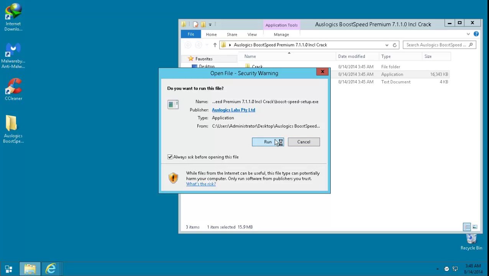Screen dimensions: 489x276
Task: Click the 3 items status text
Action: pos(193,227)
